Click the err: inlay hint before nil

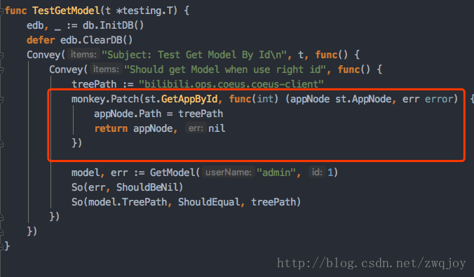click(196, 128)
